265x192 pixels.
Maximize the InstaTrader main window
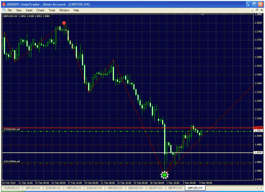254,4
